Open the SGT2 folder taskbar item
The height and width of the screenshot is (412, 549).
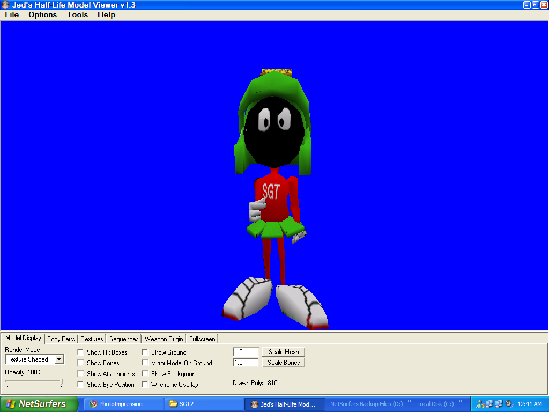(204, 404)
